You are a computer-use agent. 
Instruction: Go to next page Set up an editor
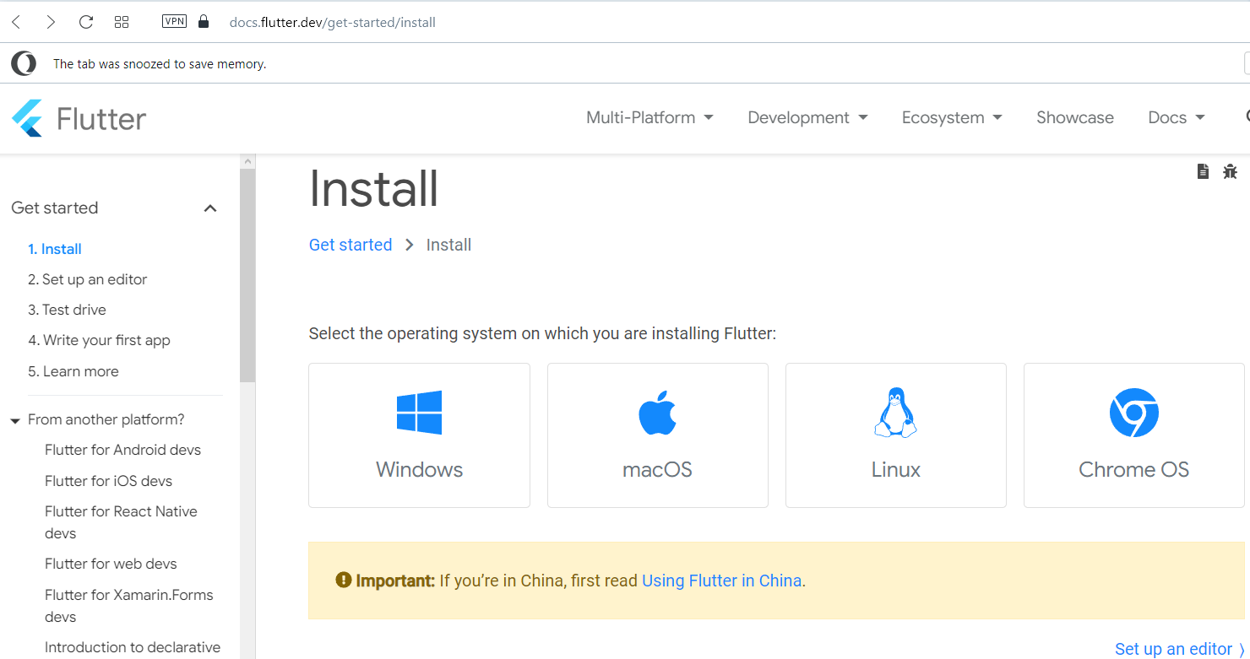[x=1179, y=649]
